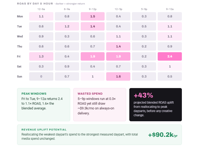Click the Friday 9–12p cell with 1.9
Screen dimensions: 200x150
click(93, 56)
